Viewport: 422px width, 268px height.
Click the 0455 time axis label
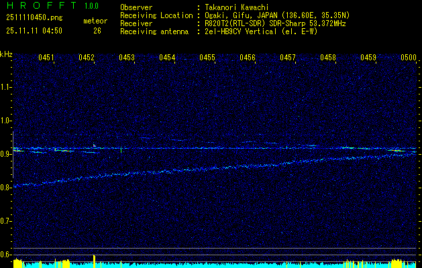207,58
